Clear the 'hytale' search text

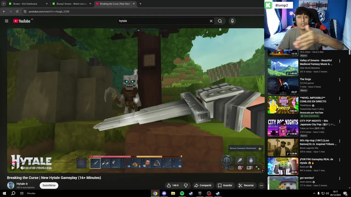tap(211, 21)
